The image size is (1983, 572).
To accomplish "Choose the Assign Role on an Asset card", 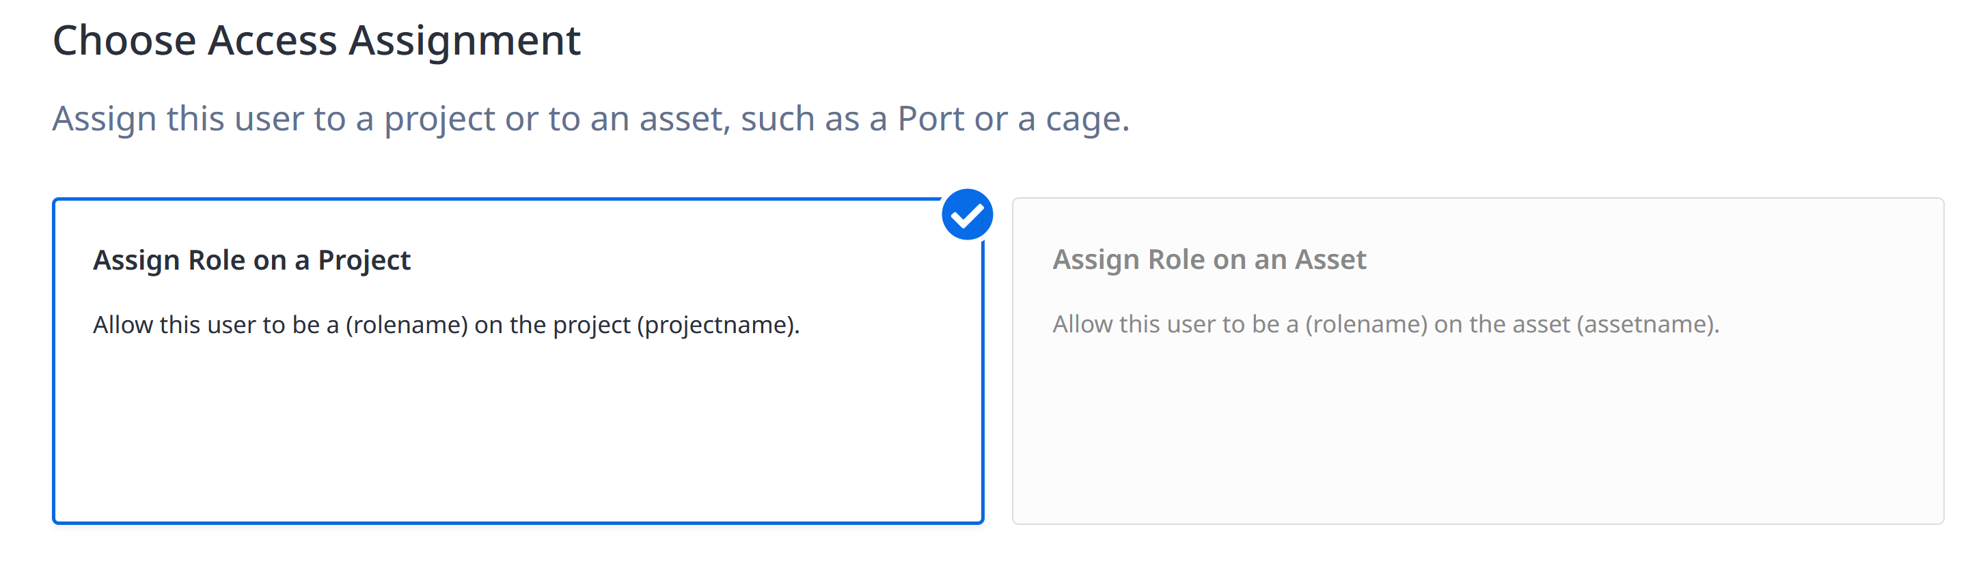I will 1478,361.
